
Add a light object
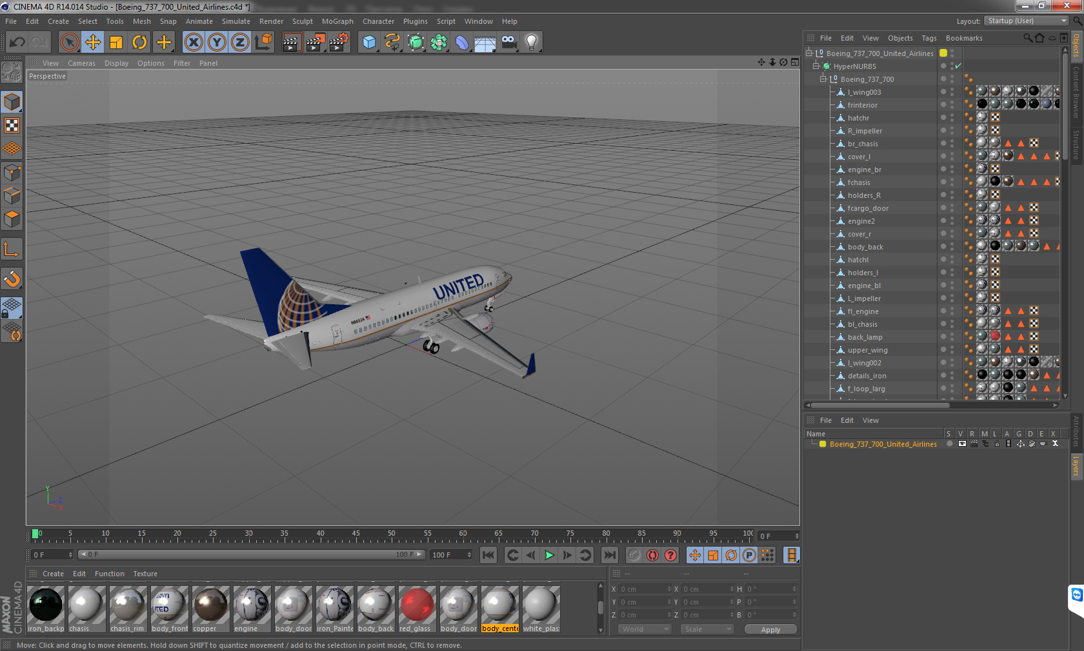pyautogui.click(x=532, y=43)
